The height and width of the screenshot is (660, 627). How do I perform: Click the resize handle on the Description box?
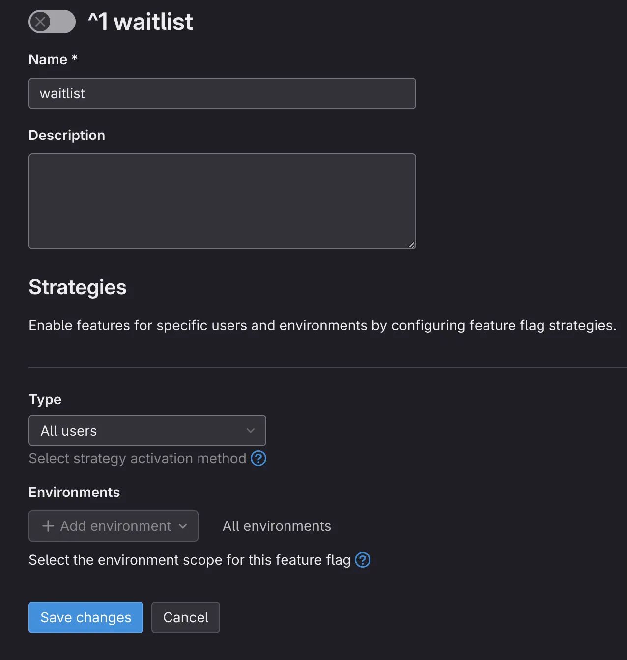[412, 245]
